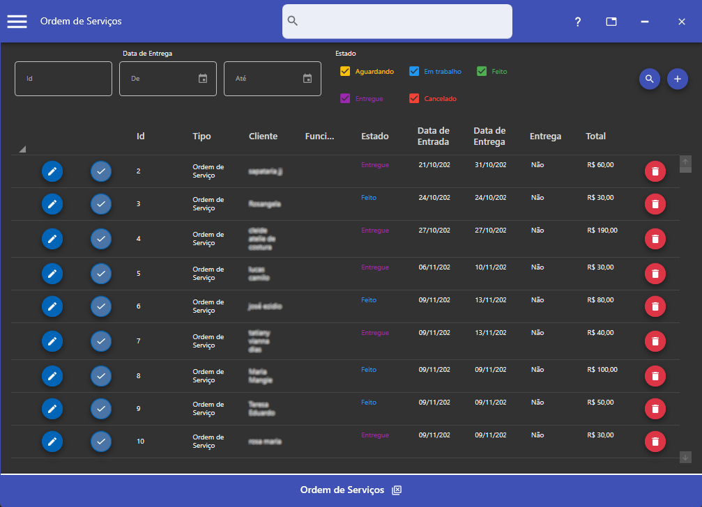This screenshot has width=702, height=507.
Task: Sort table by Estado column header
Action: click(375, 136)
